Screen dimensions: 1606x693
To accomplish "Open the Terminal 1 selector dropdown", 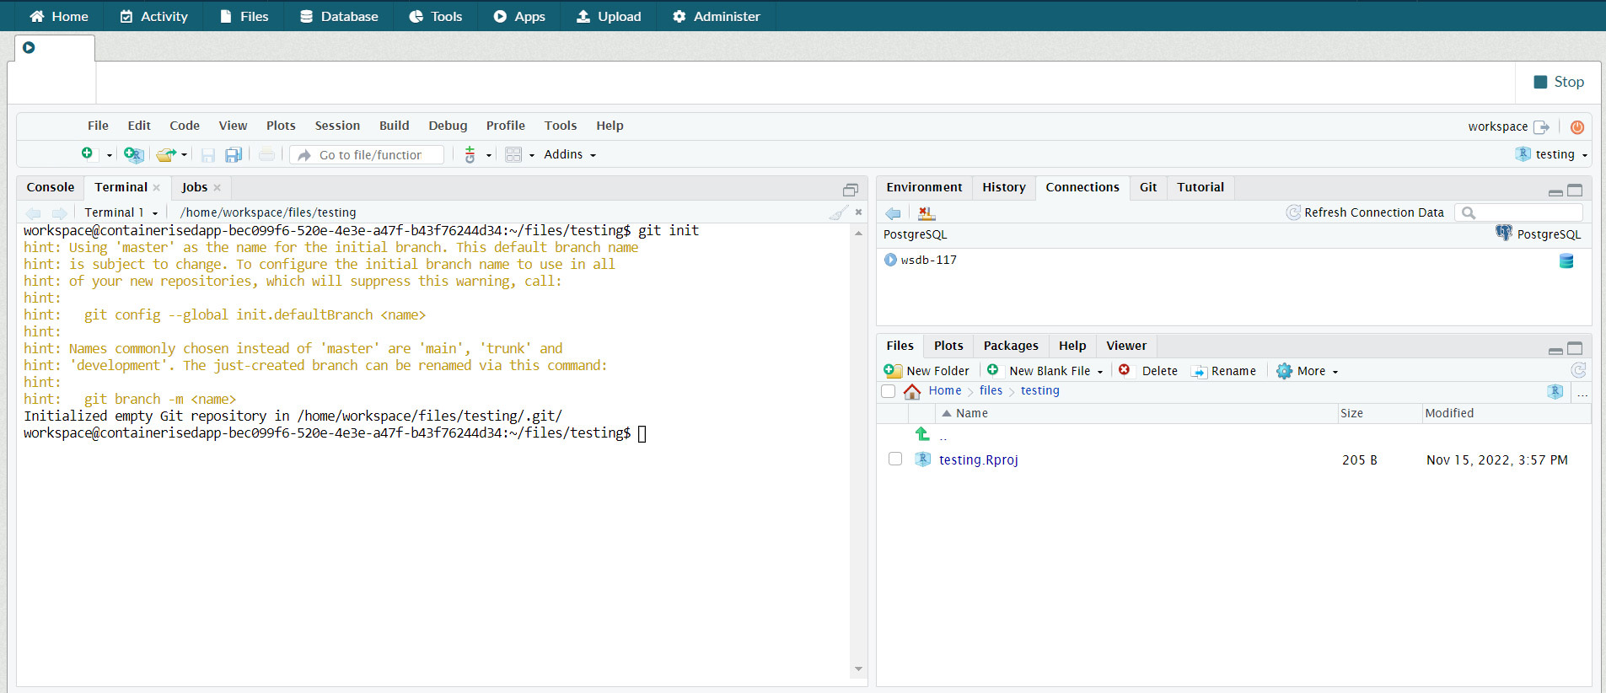I will tap(121, 212).
